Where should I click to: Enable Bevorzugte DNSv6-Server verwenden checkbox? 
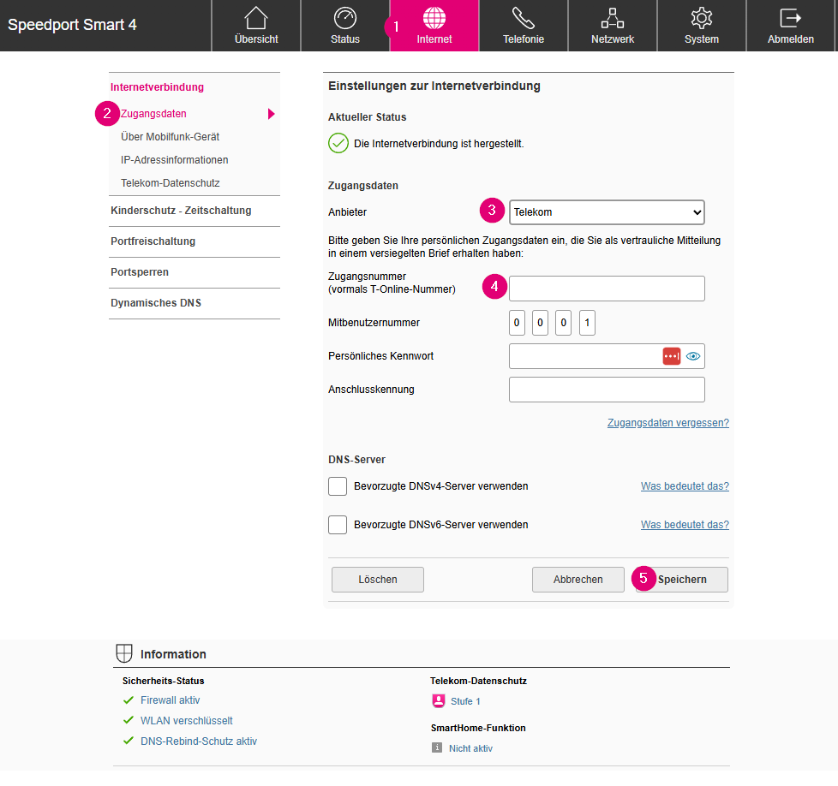[x=338, y=525]
